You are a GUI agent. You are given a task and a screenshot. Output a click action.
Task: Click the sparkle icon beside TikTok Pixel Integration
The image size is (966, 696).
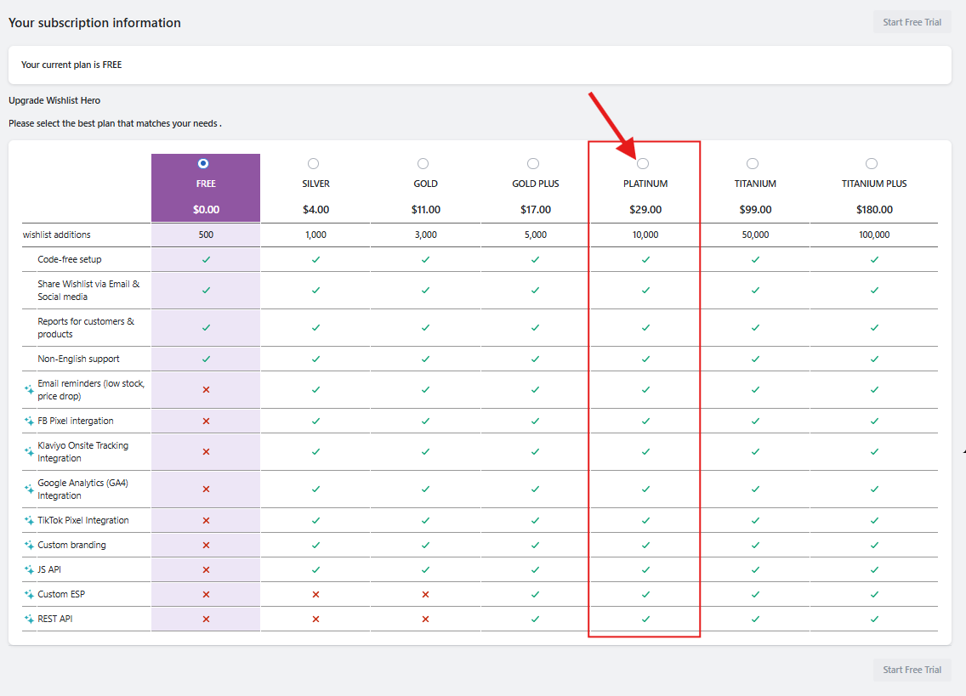pos(29,520)
